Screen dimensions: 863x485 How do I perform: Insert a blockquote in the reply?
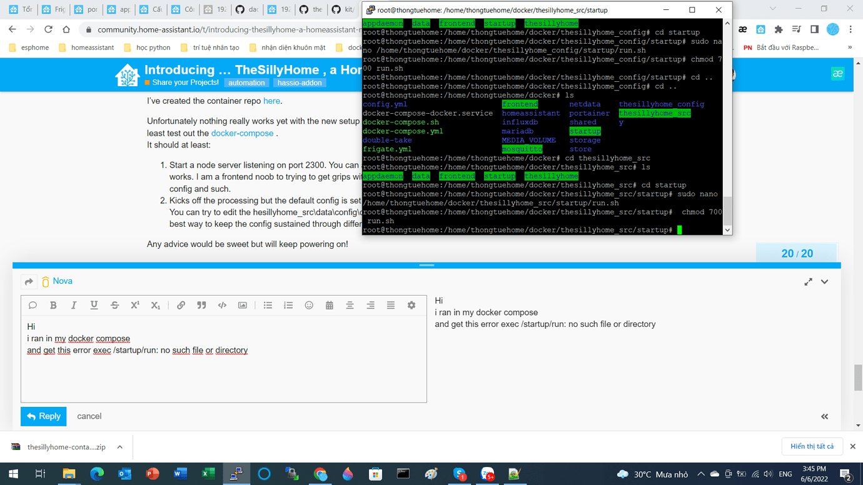tap(201, 305)
